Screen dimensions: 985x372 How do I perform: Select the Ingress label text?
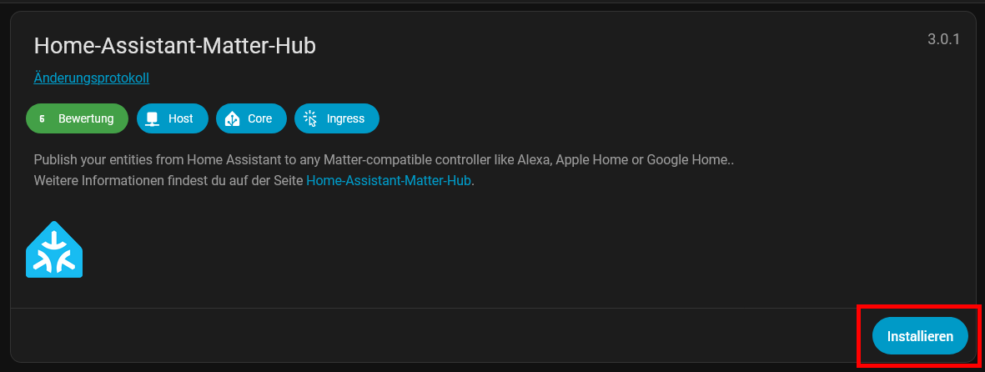[x=345, y=118]
